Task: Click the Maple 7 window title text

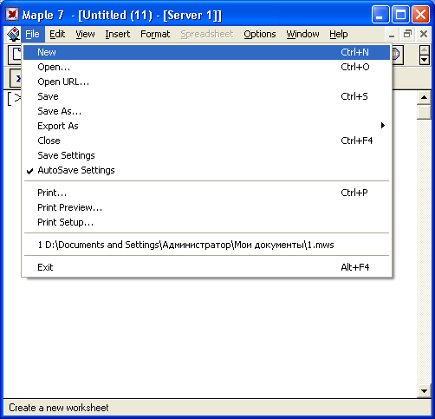Action: [122, 15]
